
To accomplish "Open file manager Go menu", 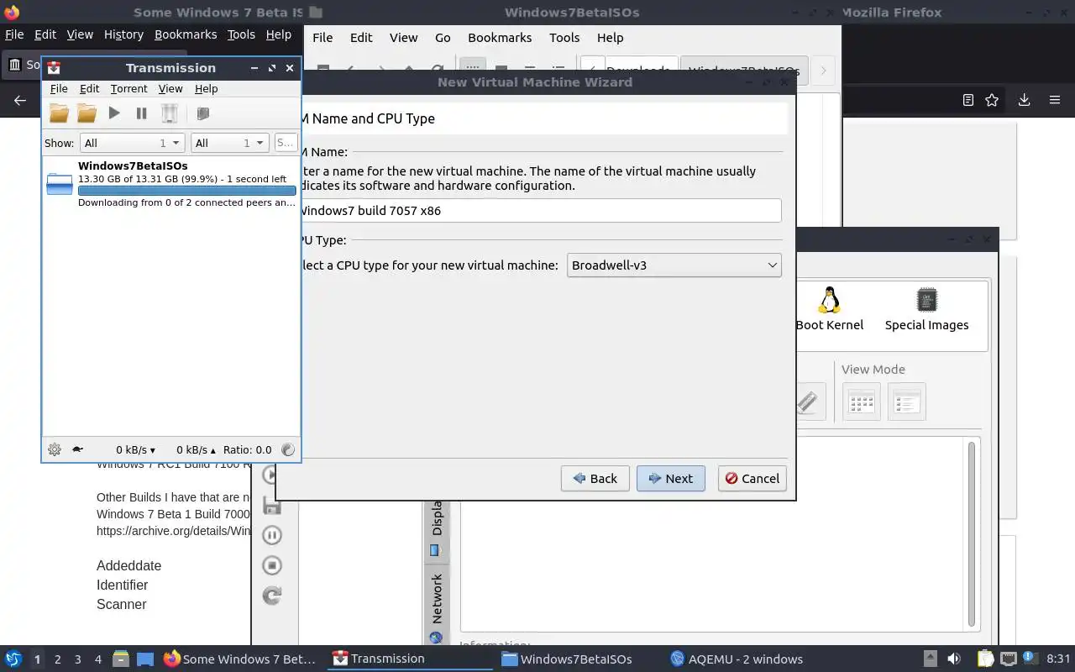I will tap(443, 38).
